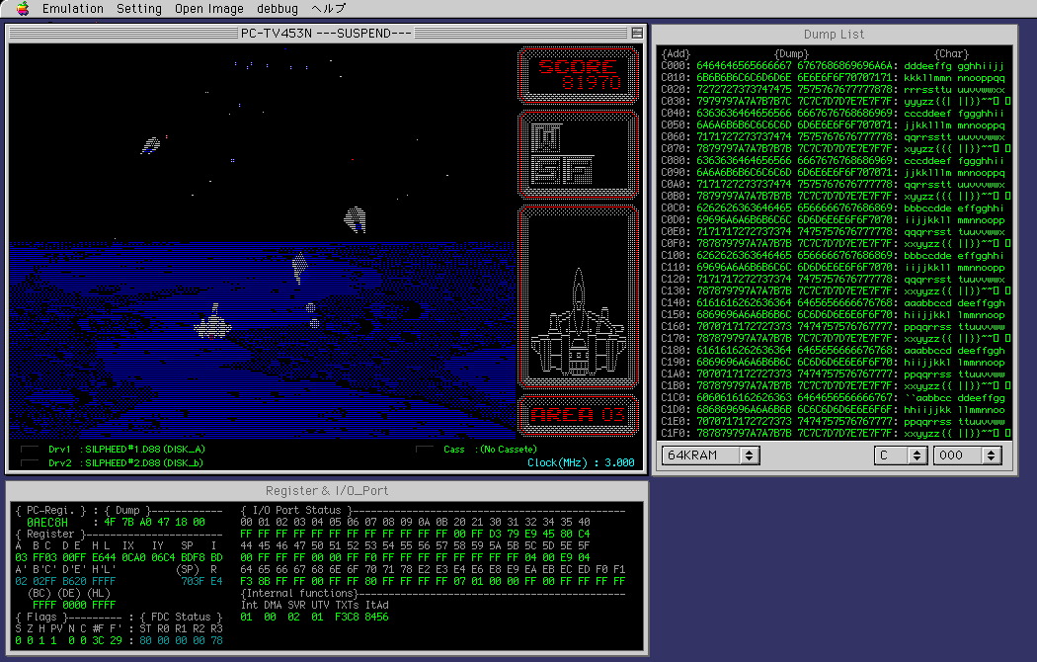
Task: Click the ship status picture panel
Action: point(579,296)
